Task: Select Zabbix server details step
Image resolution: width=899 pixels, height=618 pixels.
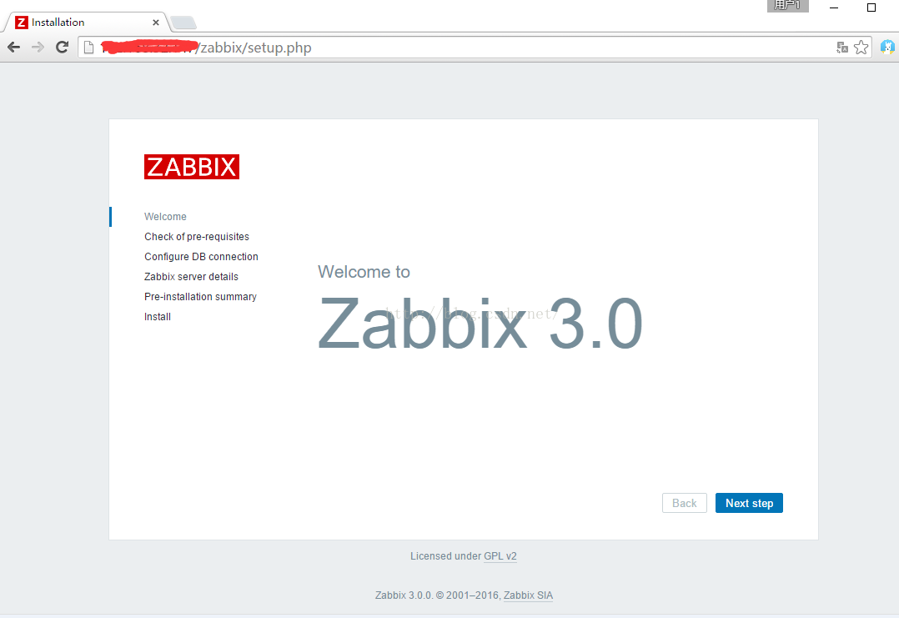Action: (191, 277)
